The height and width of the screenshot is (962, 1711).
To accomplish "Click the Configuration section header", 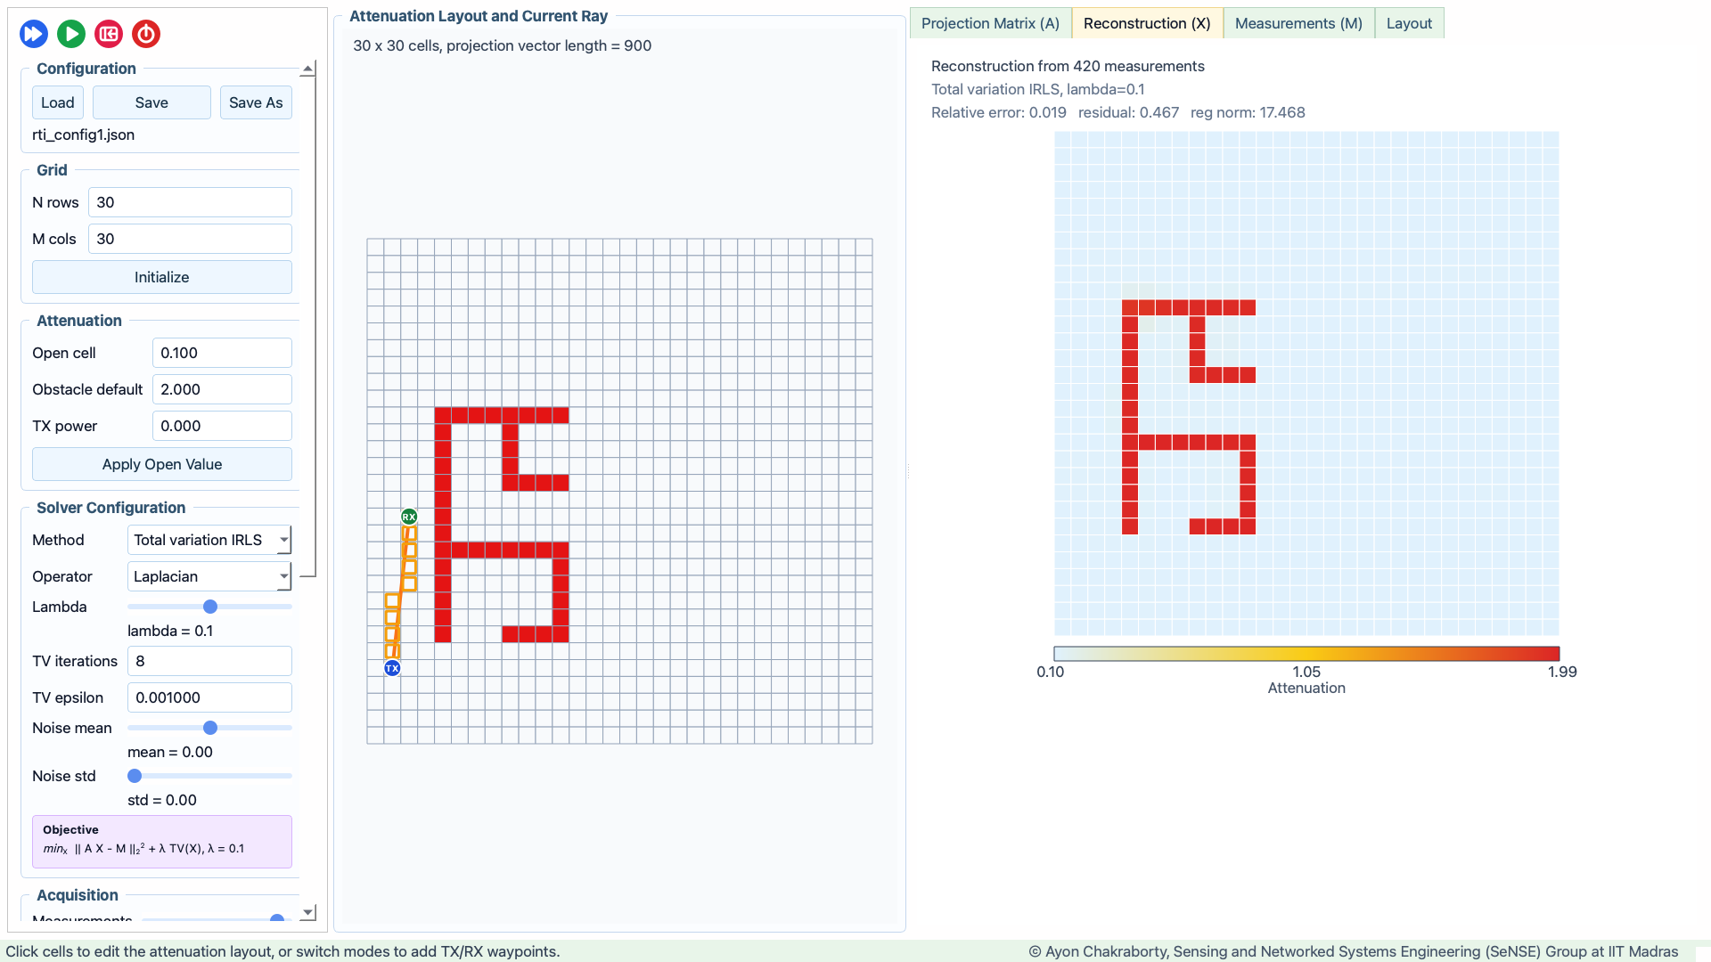I will (x=86, y=69).
